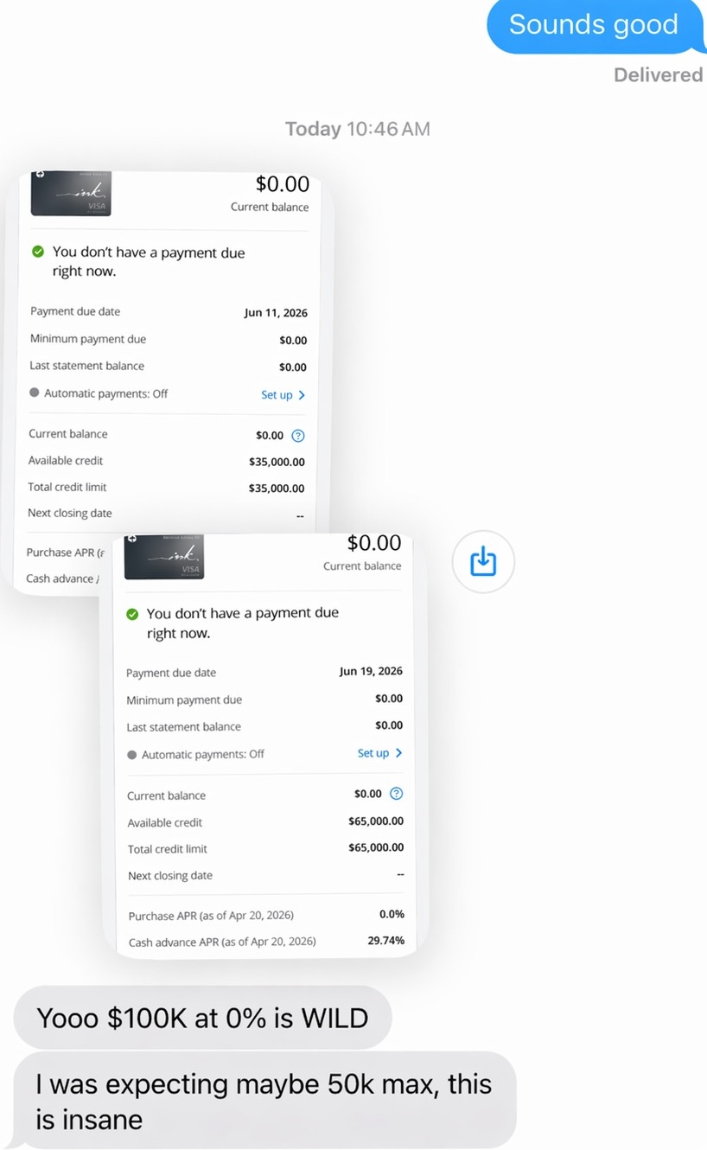
Task: Click Set up link in the $65,000 card screenshot
Action: 379,753
